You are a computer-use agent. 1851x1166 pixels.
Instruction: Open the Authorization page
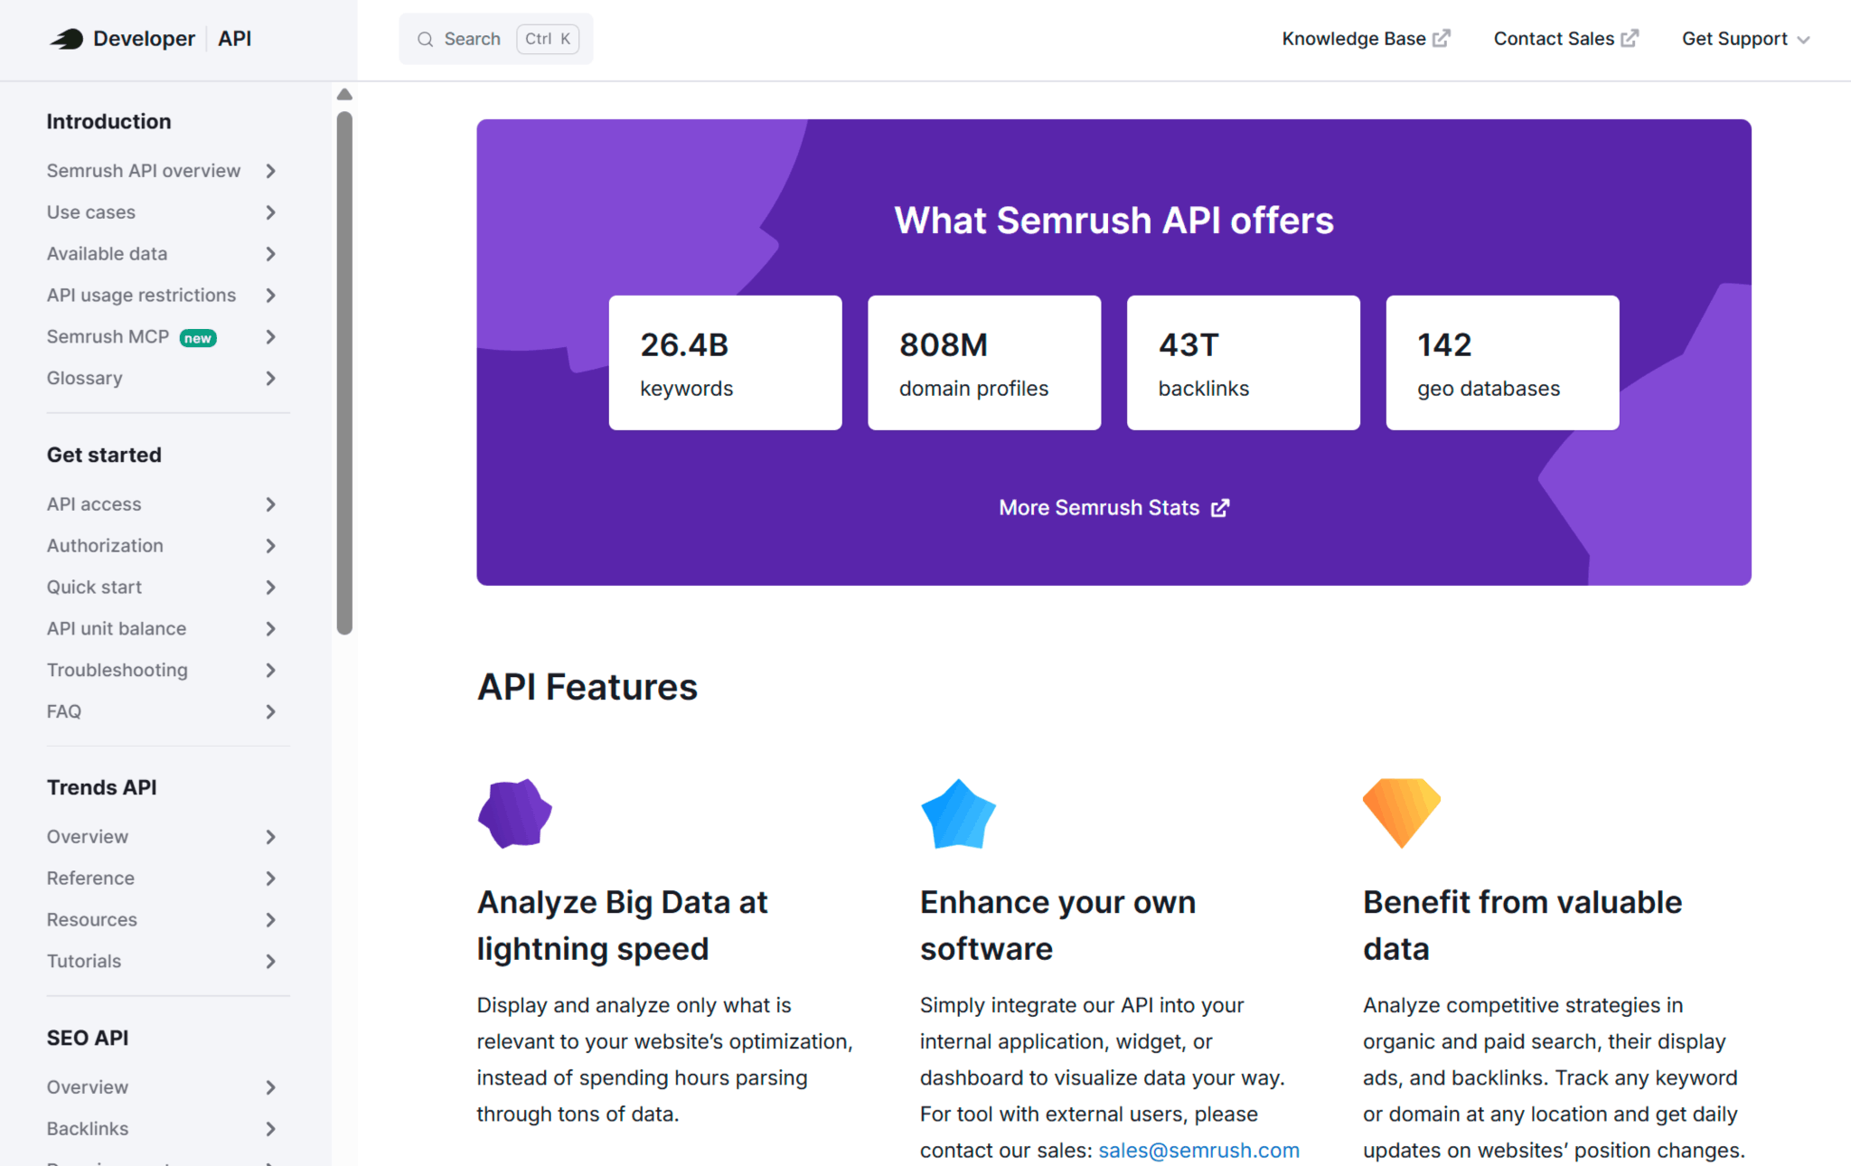(x=105, y=546)
